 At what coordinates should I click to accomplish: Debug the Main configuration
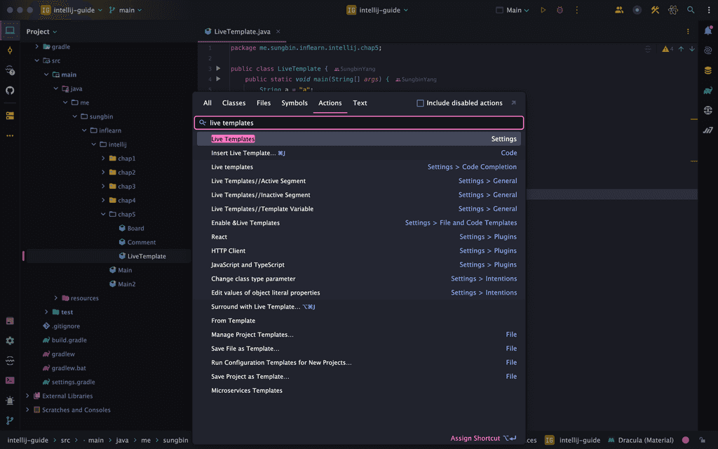tap(560, 10)
